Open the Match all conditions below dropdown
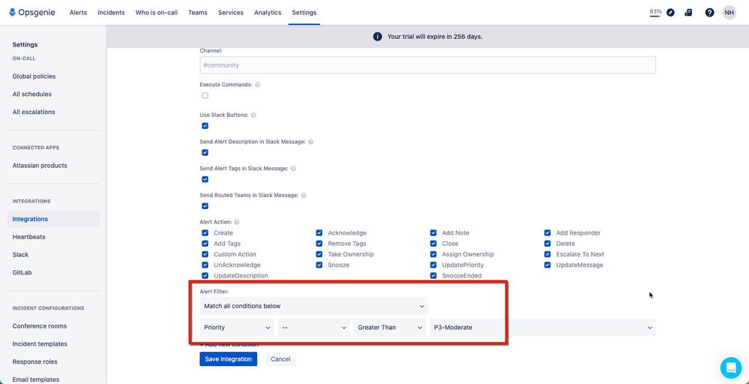The width and height of the screenshot is (749, 384). pos(314,306)
